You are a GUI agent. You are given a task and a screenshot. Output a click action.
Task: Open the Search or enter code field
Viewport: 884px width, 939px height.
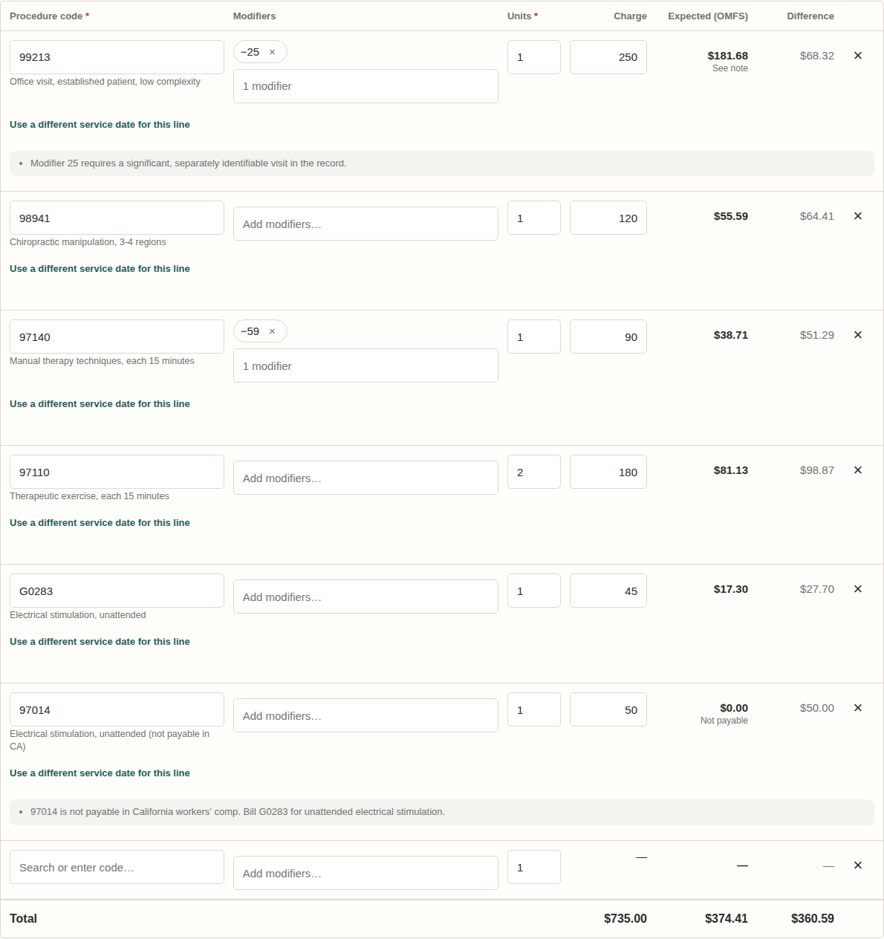(117, 867)
